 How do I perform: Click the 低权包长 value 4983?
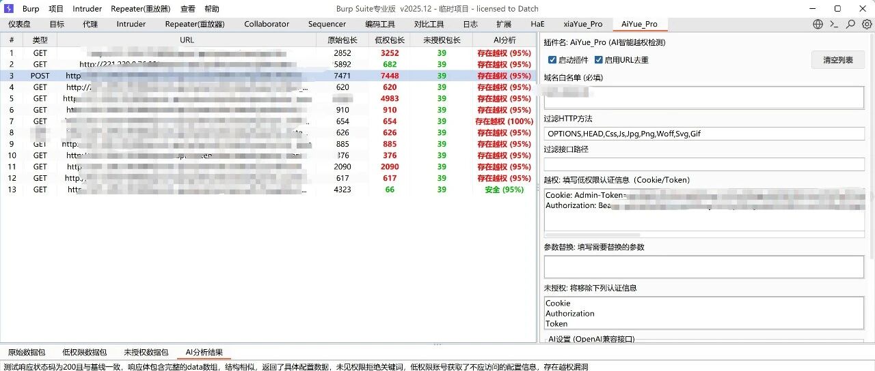(390, 98)
